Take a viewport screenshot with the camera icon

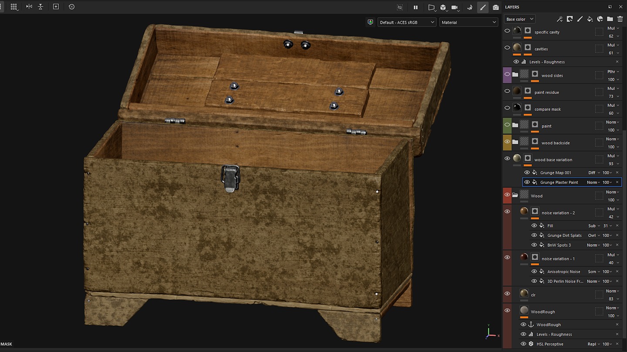496,7
